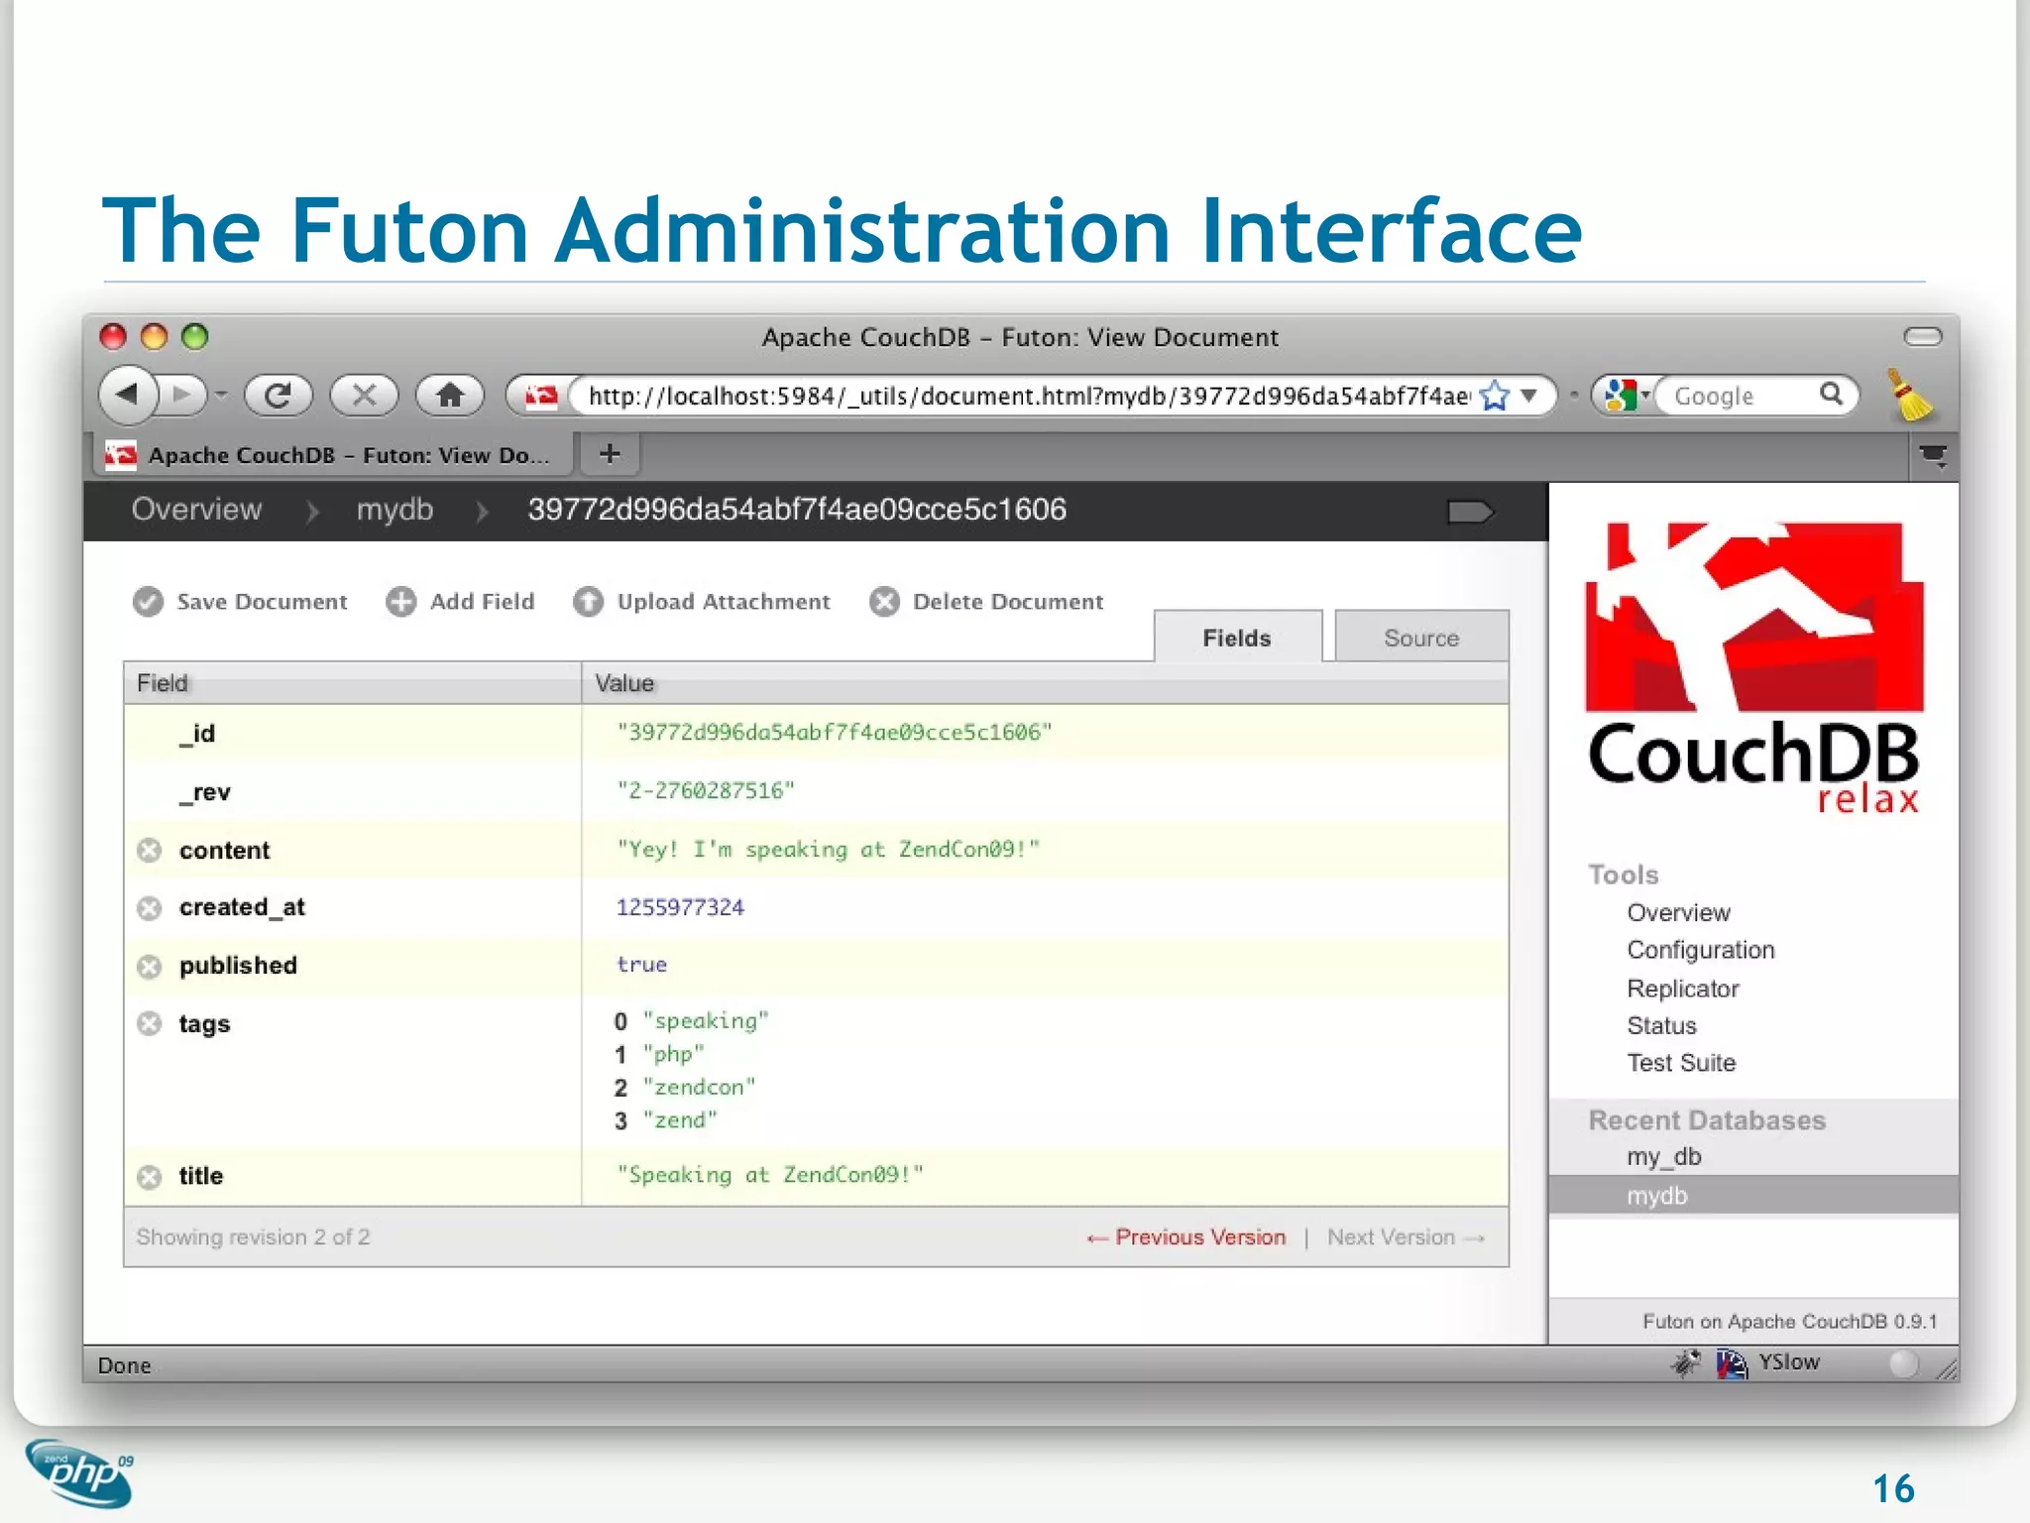2030x1523 pixels.
Task: Toggle the toolbar pill button in title bar
Action: point(1923,337)
